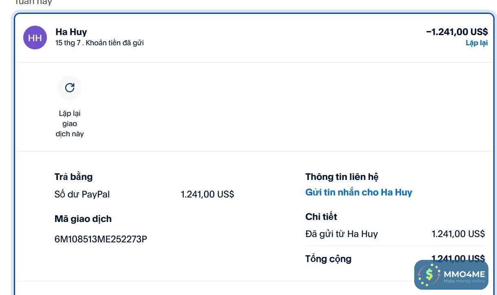Click the "Chi tiết" section heading
This screenshot has height=295, width=497.
point(321,217)
